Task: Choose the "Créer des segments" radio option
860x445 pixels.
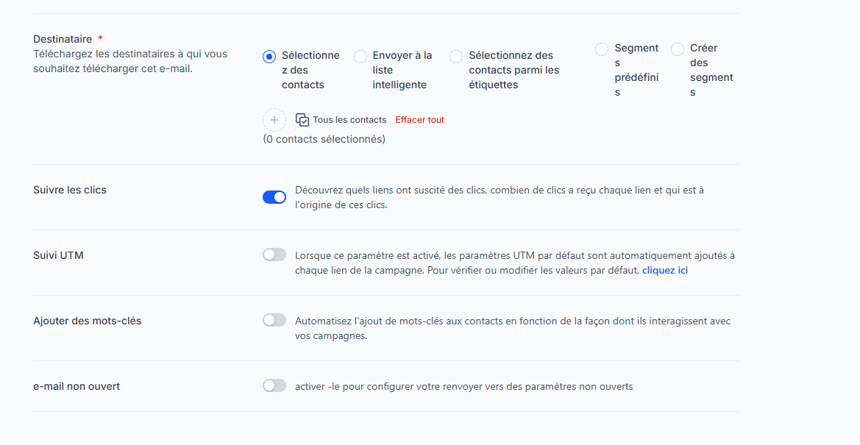Action: click(678, 49)
